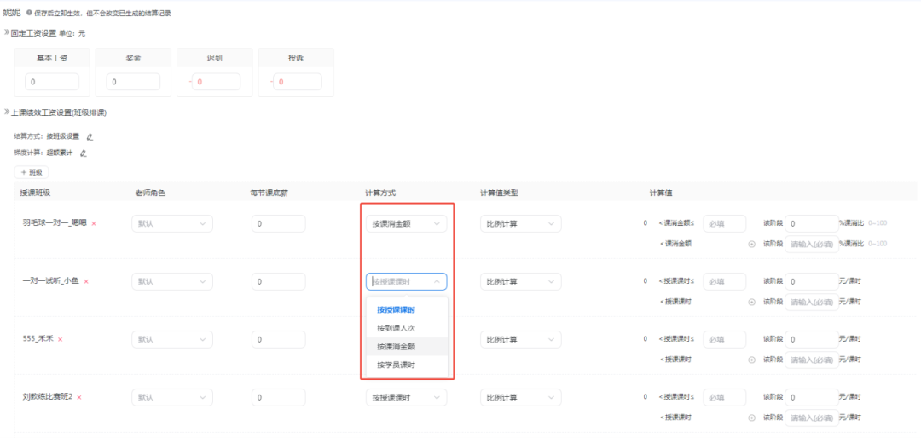Click the 基本工资 input field
Screen dimensions: 921x438
[x=53, y=82]
